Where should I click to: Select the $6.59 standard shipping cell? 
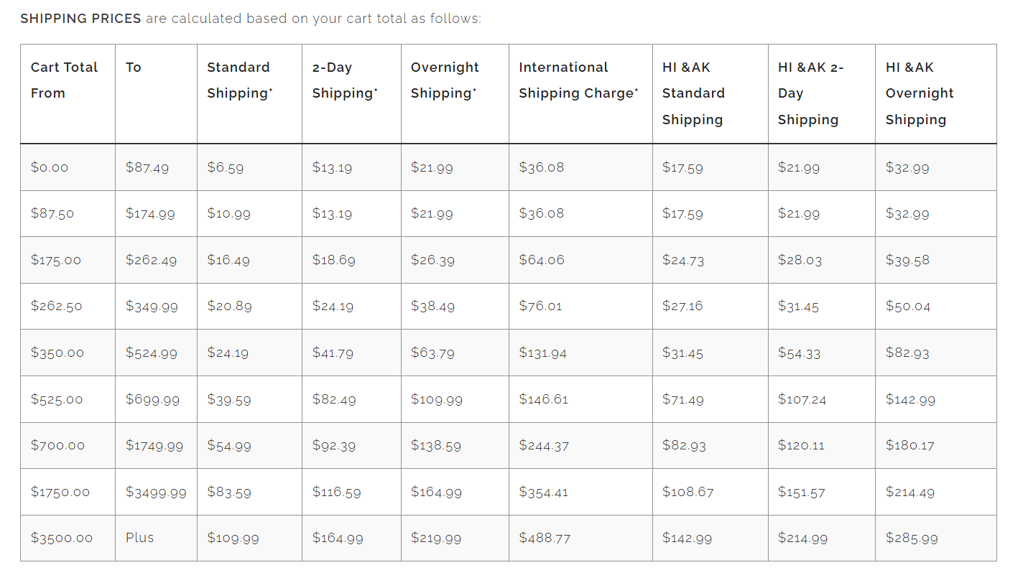click(226, 167)
